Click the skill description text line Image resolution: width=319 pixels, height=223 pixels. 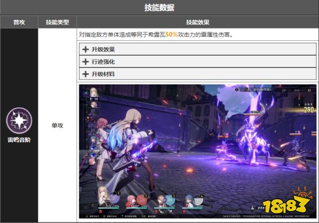pyautogui.click(x=157, y=35)
